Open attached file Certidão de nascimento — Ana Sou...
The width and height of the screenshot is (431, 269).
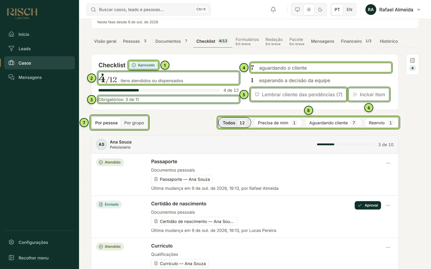[x=194, y=221]
